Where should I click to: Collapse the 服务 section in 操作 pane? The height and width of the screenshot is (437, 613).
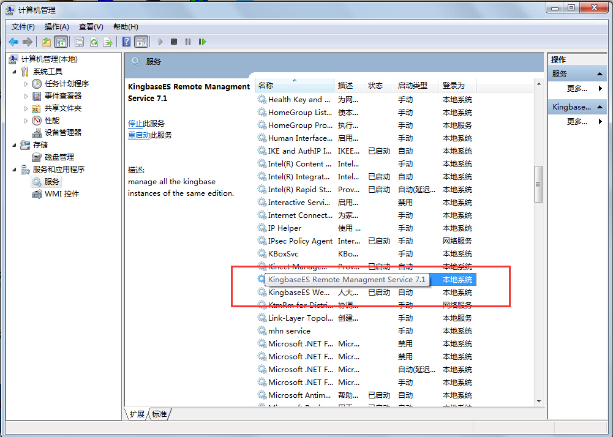(x=600, y=74)
